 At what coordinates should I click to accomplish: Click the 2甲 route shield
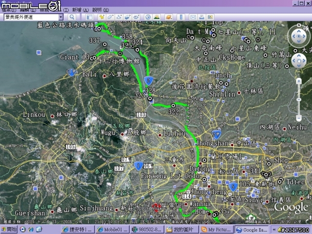point(216,135)
